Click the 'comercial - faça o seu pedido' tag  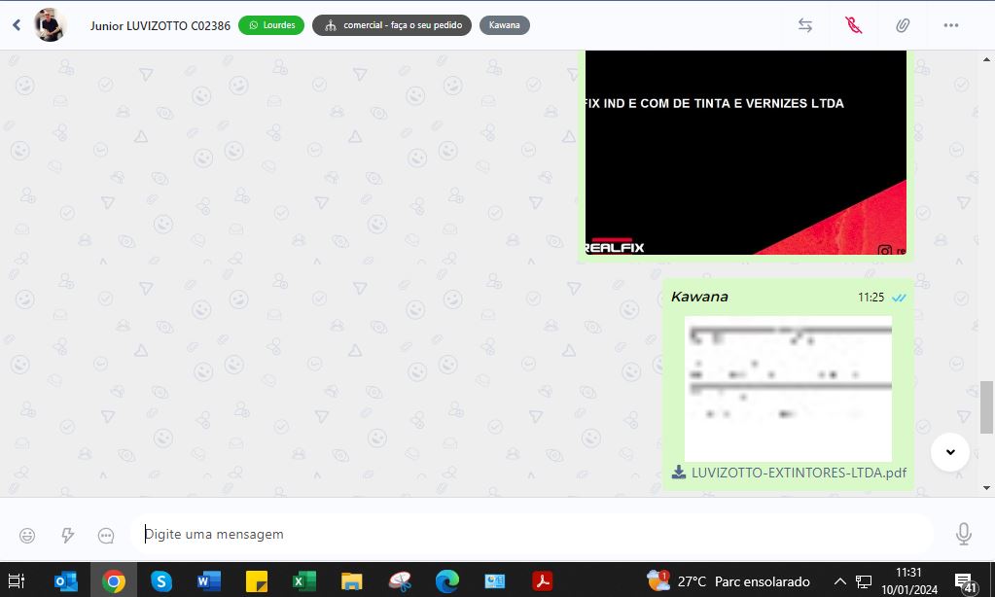click(392, 25)
